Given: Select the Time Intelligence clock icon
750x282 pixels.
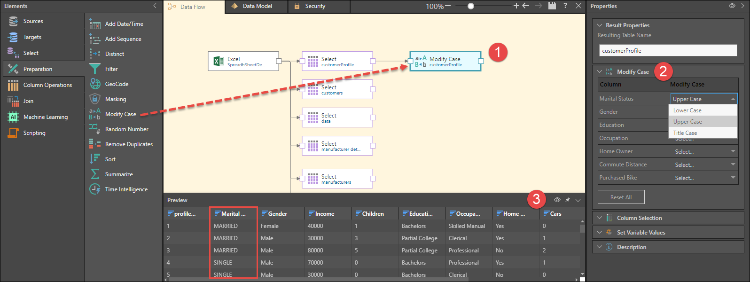Looking at the screenshot, I should coord(95,189).
